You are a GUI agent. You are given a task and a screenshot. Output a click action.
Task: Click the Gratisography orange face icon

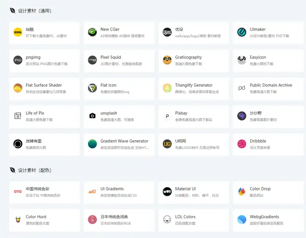point(167,60)
